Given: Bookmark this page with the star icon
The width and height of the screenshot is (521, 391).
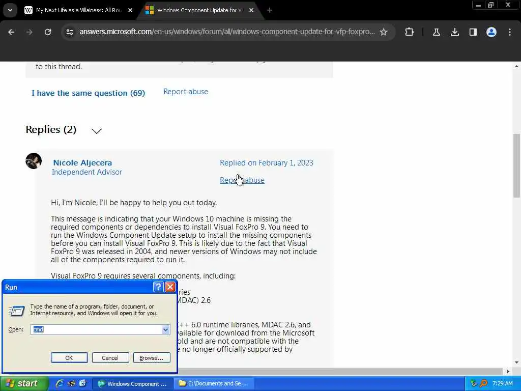Looking at the screenshot, I should [x=384, y=32].
